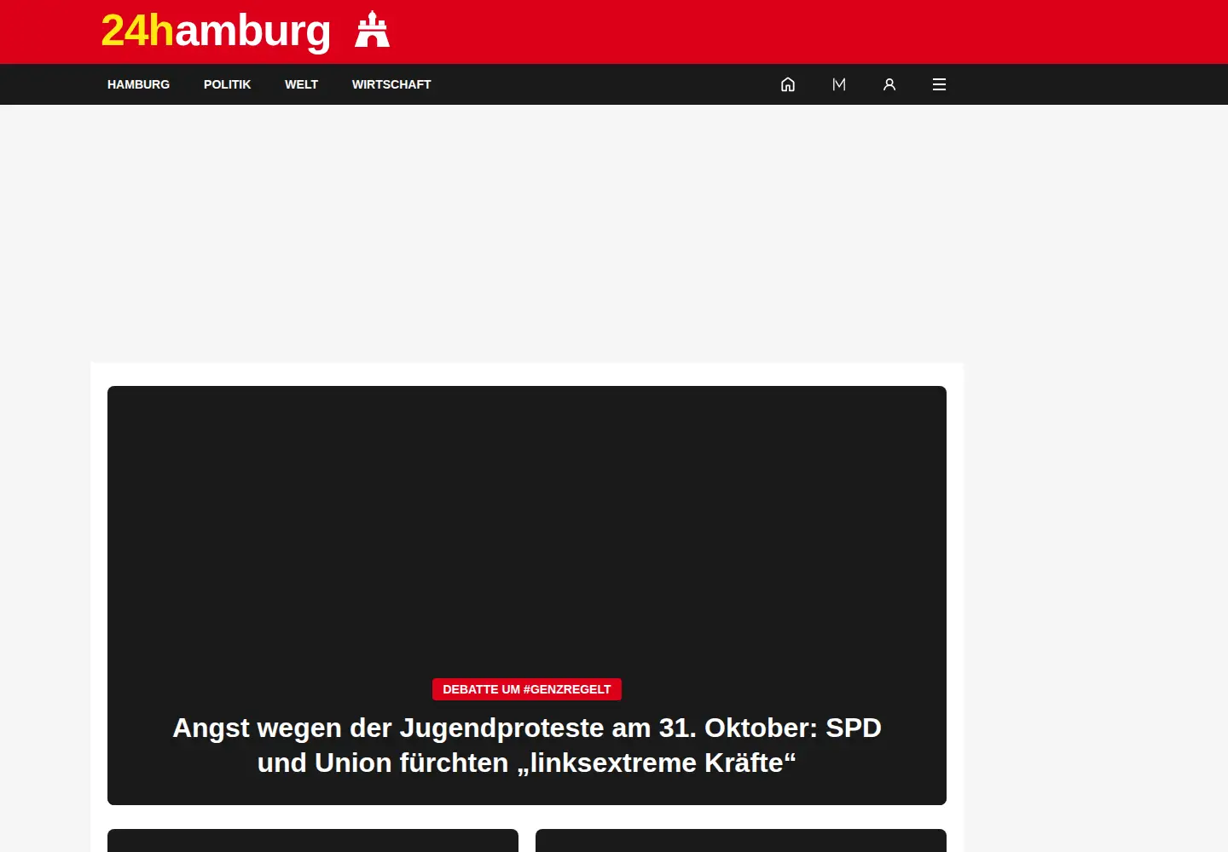This screenshot has width=1228, height=852.
Task: Open the Jugendproteste am 31. Oktober headline
Action: tap(527, 745)
